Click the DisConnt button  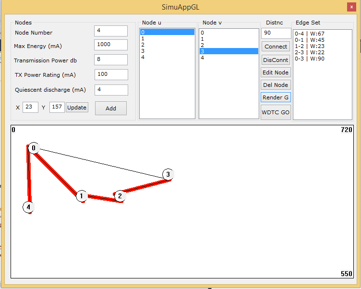point(276,60)
